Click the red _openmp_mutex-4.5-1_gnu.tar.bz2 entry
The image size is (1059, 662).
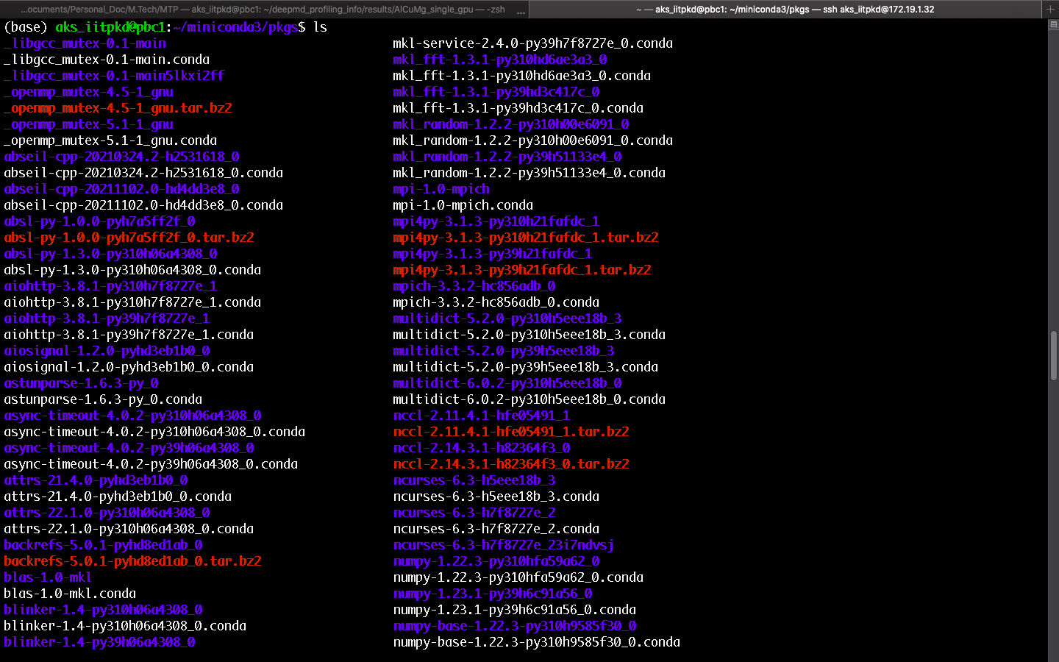pyautogui.click(x=118, y=108)
